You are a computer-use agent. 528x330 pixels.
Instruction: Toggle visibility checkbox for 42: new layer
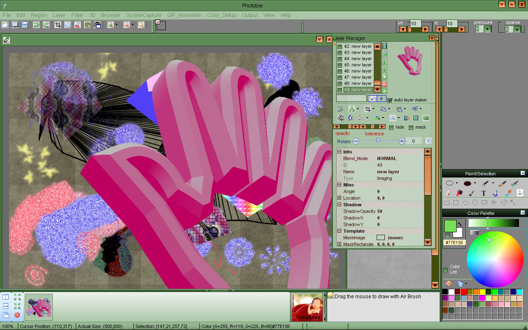click(339, 47)
